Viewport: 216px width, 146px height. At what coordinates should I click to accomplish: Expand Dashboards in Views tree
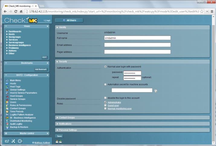[x=15, y=31]
